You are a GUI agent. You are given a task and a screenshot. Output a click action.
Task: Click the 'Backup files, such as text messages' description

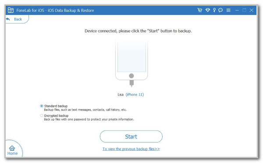pos(85,110)
